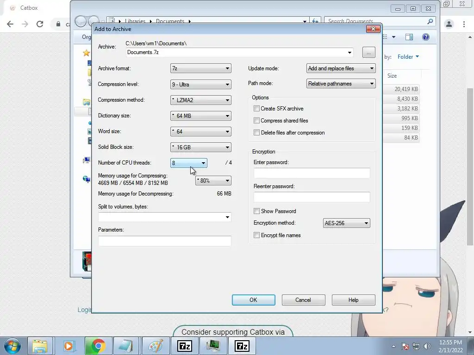Open Archive format dropdown
The width and height of the screenshot is (474, 355).
pyautogui.click(x=201, y=68)
